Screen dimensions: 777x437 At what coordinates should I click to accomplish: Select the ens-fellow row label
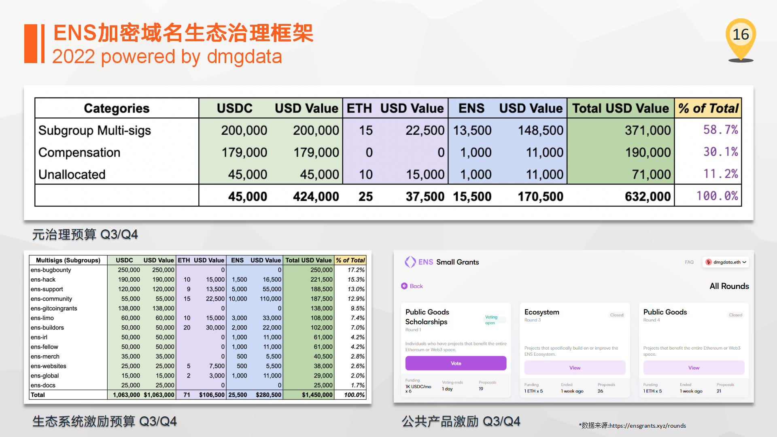tap(45, 347)
